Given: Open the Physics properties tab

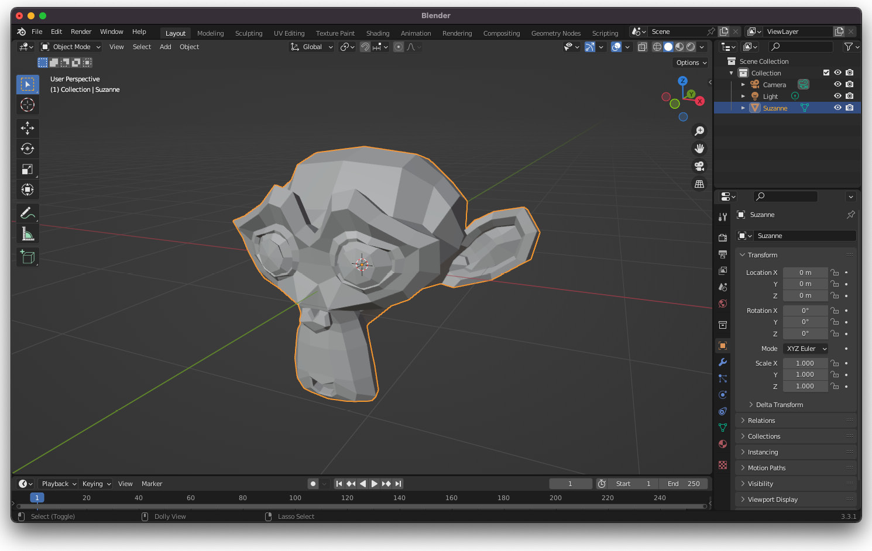Looking at the screenshot, I should tap(723, 395).
